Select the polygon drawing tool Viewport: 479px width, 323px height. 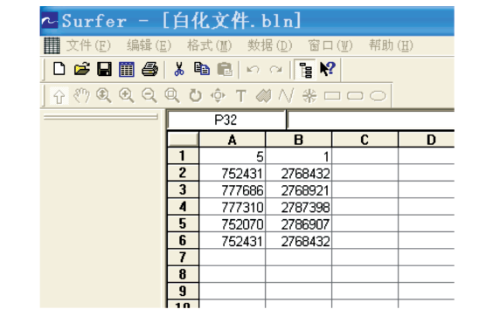click(263, 96)
